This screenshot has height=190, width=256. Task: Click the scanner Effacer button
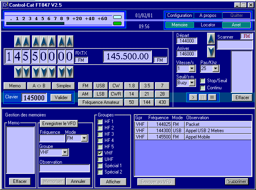click(242, 98)
